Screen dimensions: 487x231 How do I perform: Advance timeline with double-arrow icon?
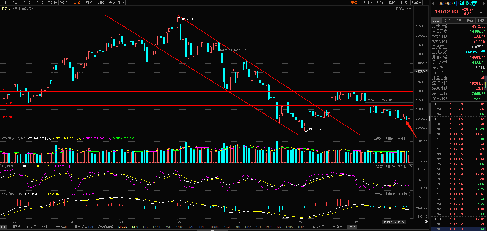pyautogui.click(x=426, y=222)
